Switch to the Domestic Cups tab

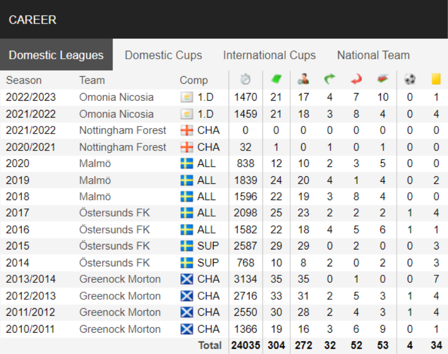point(163,55)
